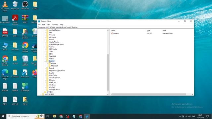212x119 pixels.
Task: Select the HELLO WORLD document icon
Action: 25,61
